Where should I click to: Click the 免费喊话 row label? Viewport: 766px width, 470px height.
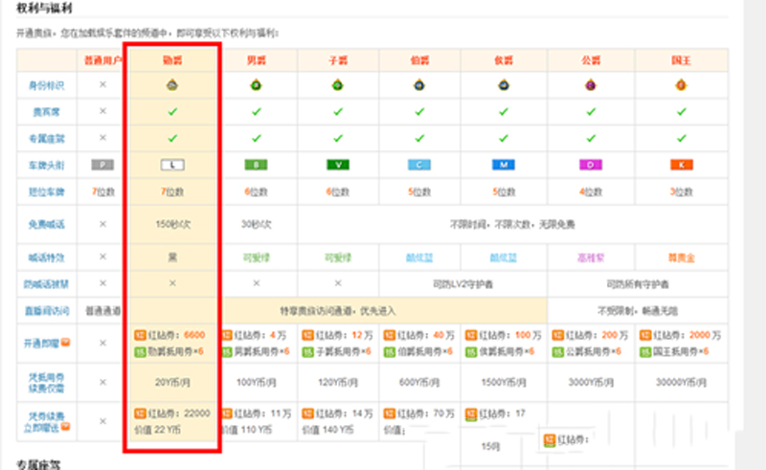coord(46,225)
